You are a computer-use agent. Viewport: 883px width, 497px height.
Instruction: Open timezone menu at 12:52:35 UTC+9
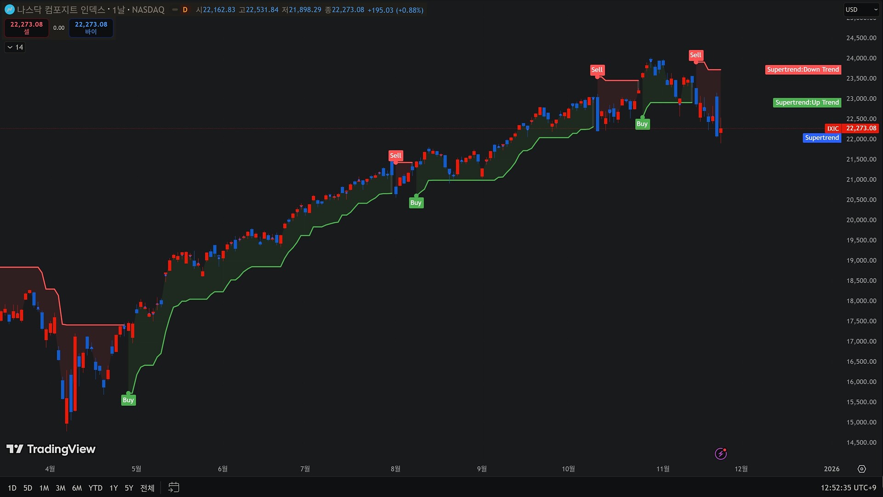tap(848, 488)
